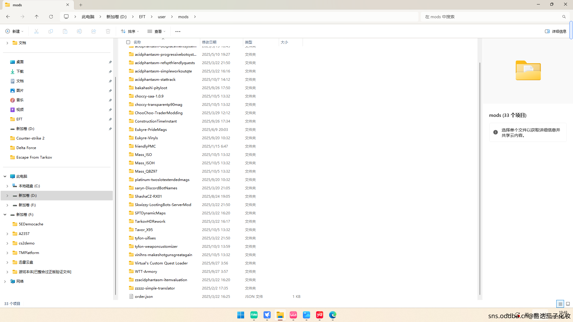Click the Rename icon in toolbar
This screenshot has width=573, height=322.
pyautogui.click(x=79, y=31)
